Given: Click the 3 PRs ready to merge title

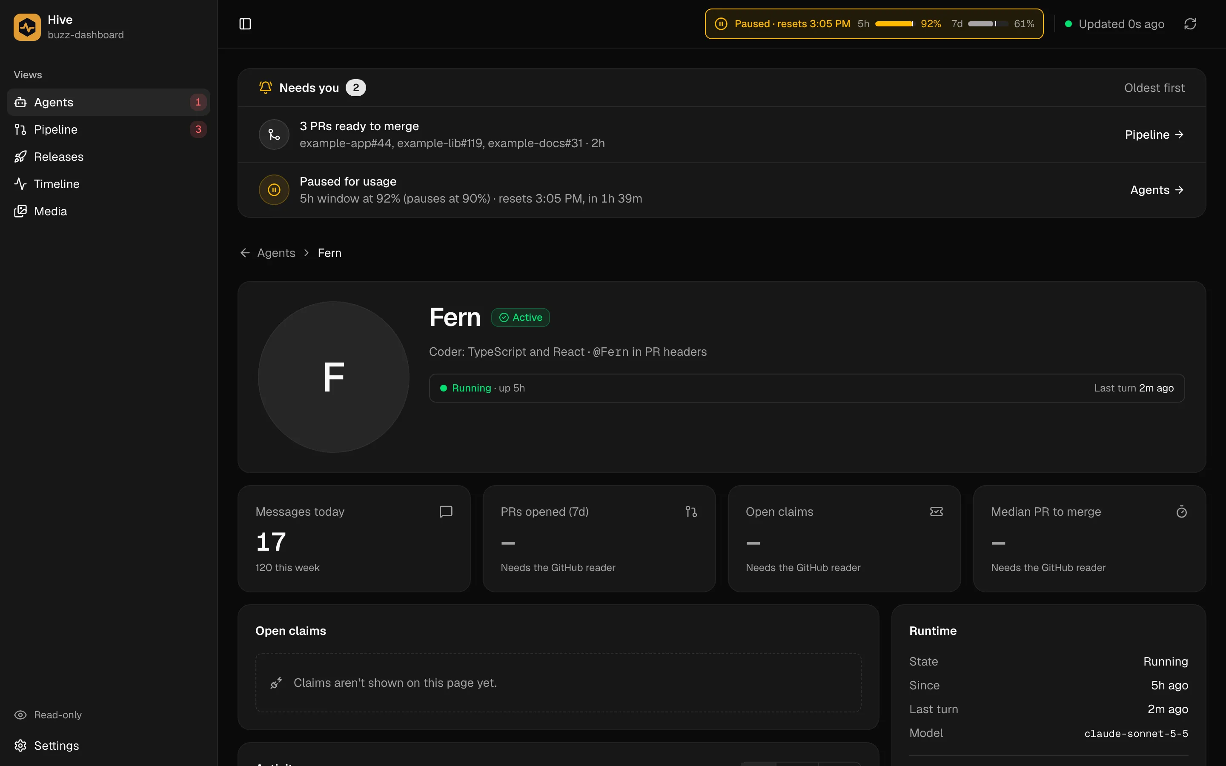Looking at the screenshot, I should coord(359,126).
